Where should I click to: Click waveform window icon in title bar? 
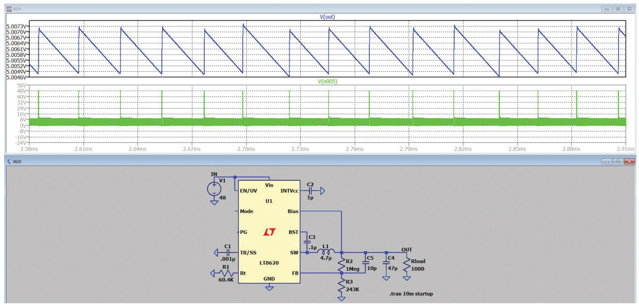coord(9,9)
